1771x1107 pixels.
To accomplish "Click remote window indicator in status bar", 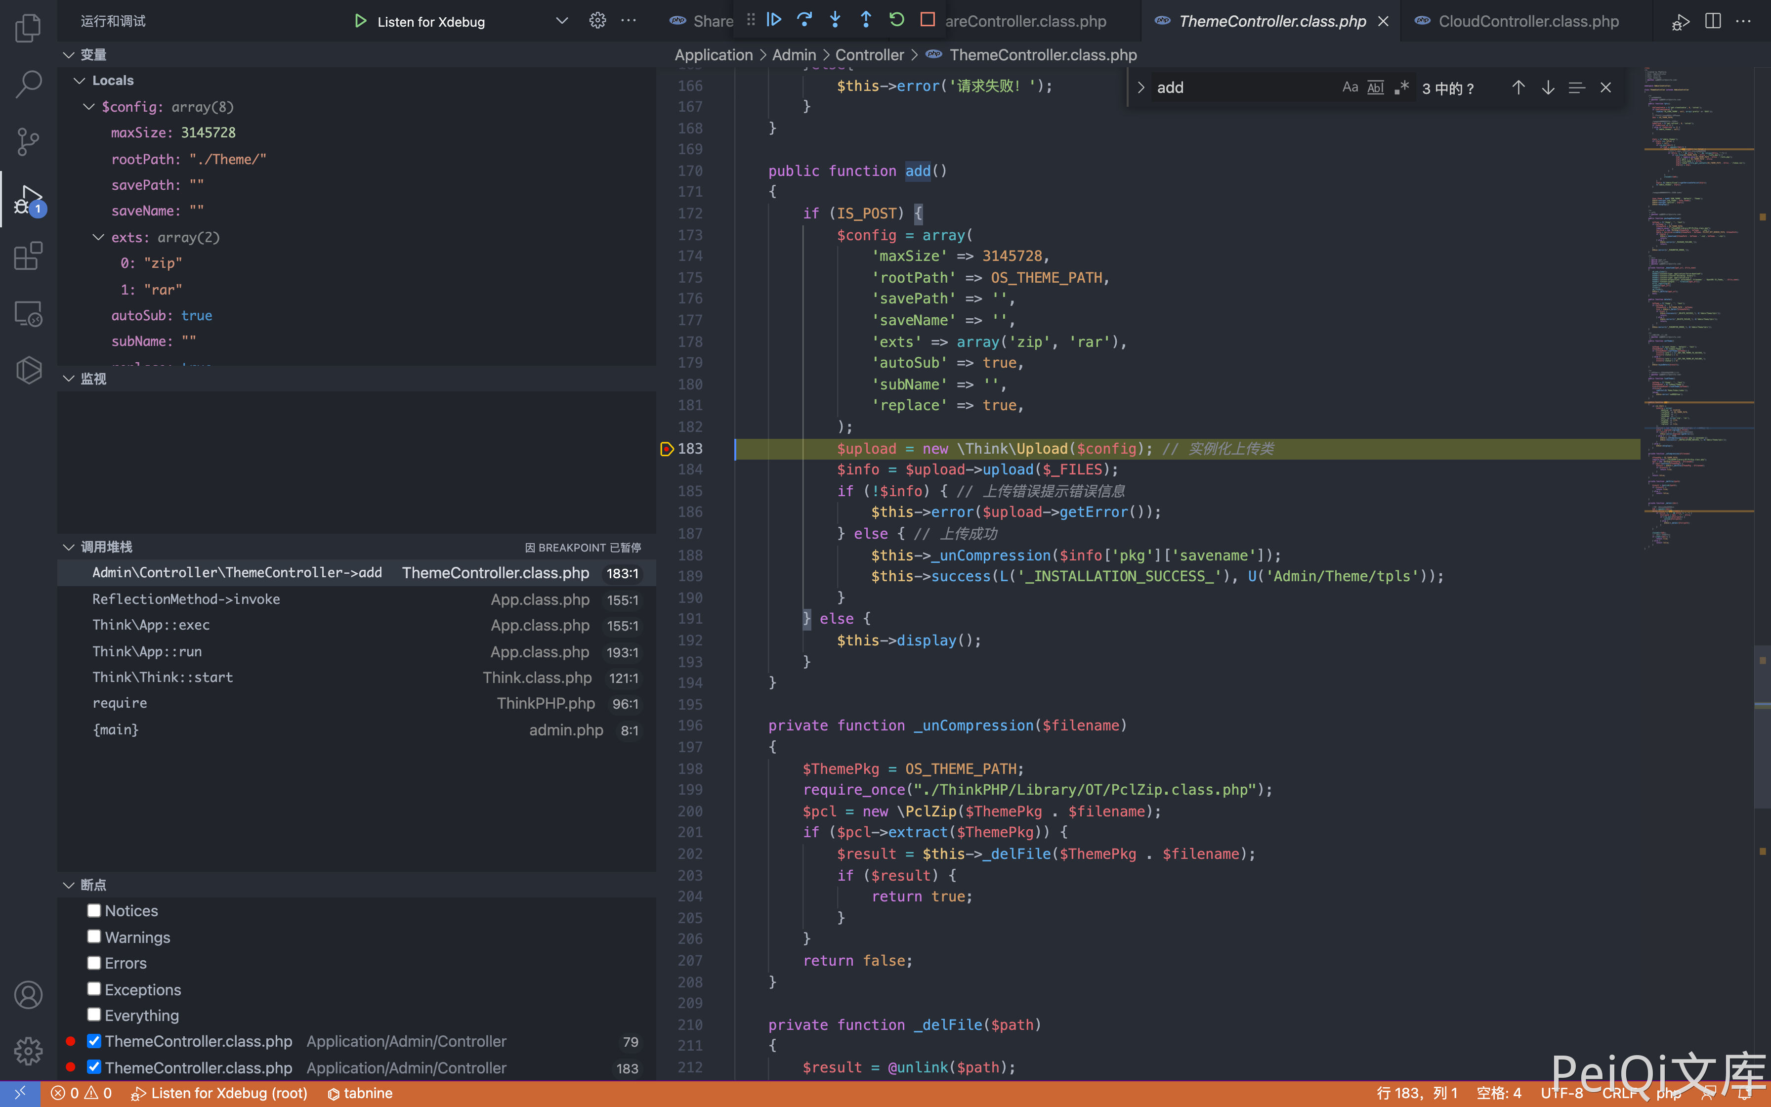I will (20, 1093).
